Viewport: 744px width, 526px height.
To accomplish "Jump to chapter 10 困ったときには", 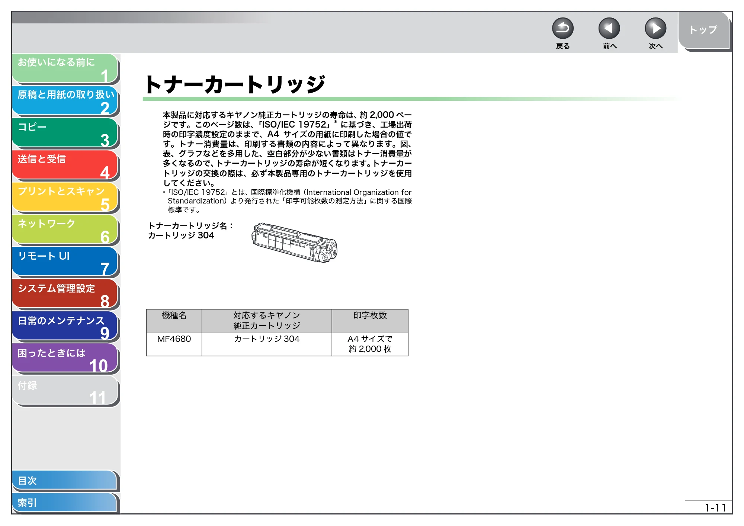I will 65,359.
